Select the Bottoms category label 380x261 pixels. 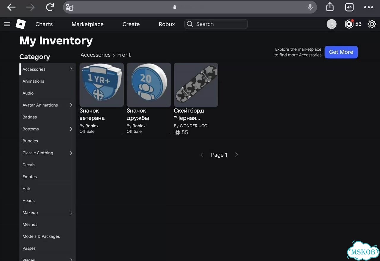coord(31,129)
